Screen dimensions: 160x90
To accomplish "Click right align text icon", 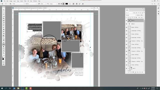I will coord(63,4).
